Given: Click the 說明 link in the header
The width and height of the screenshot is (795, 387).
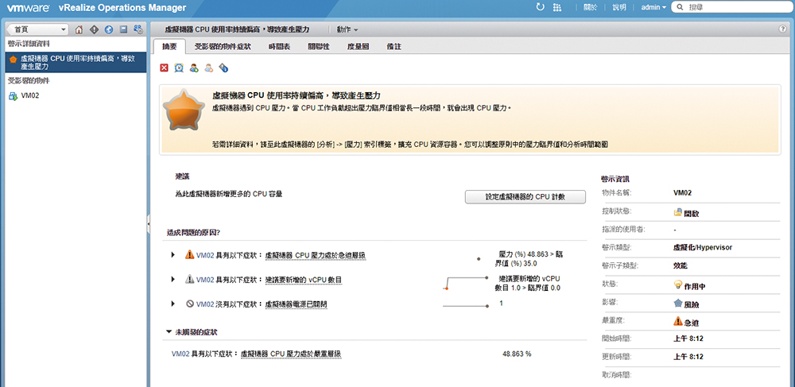Looking at the screenshot, I should [619, 7].
